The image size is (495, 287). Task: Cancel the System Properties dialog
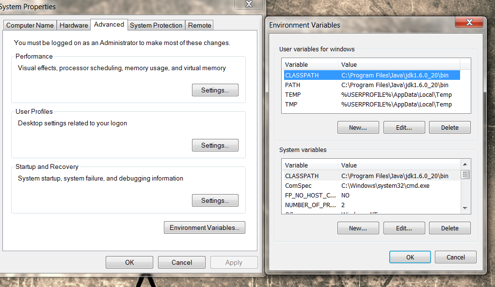182,262
